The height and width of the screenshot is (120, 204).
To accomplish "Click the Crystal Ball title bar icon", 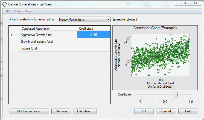I will click(5, 4).
